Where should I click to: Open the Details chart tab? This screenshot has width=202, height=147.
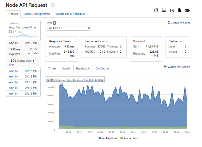click(66, 68)
